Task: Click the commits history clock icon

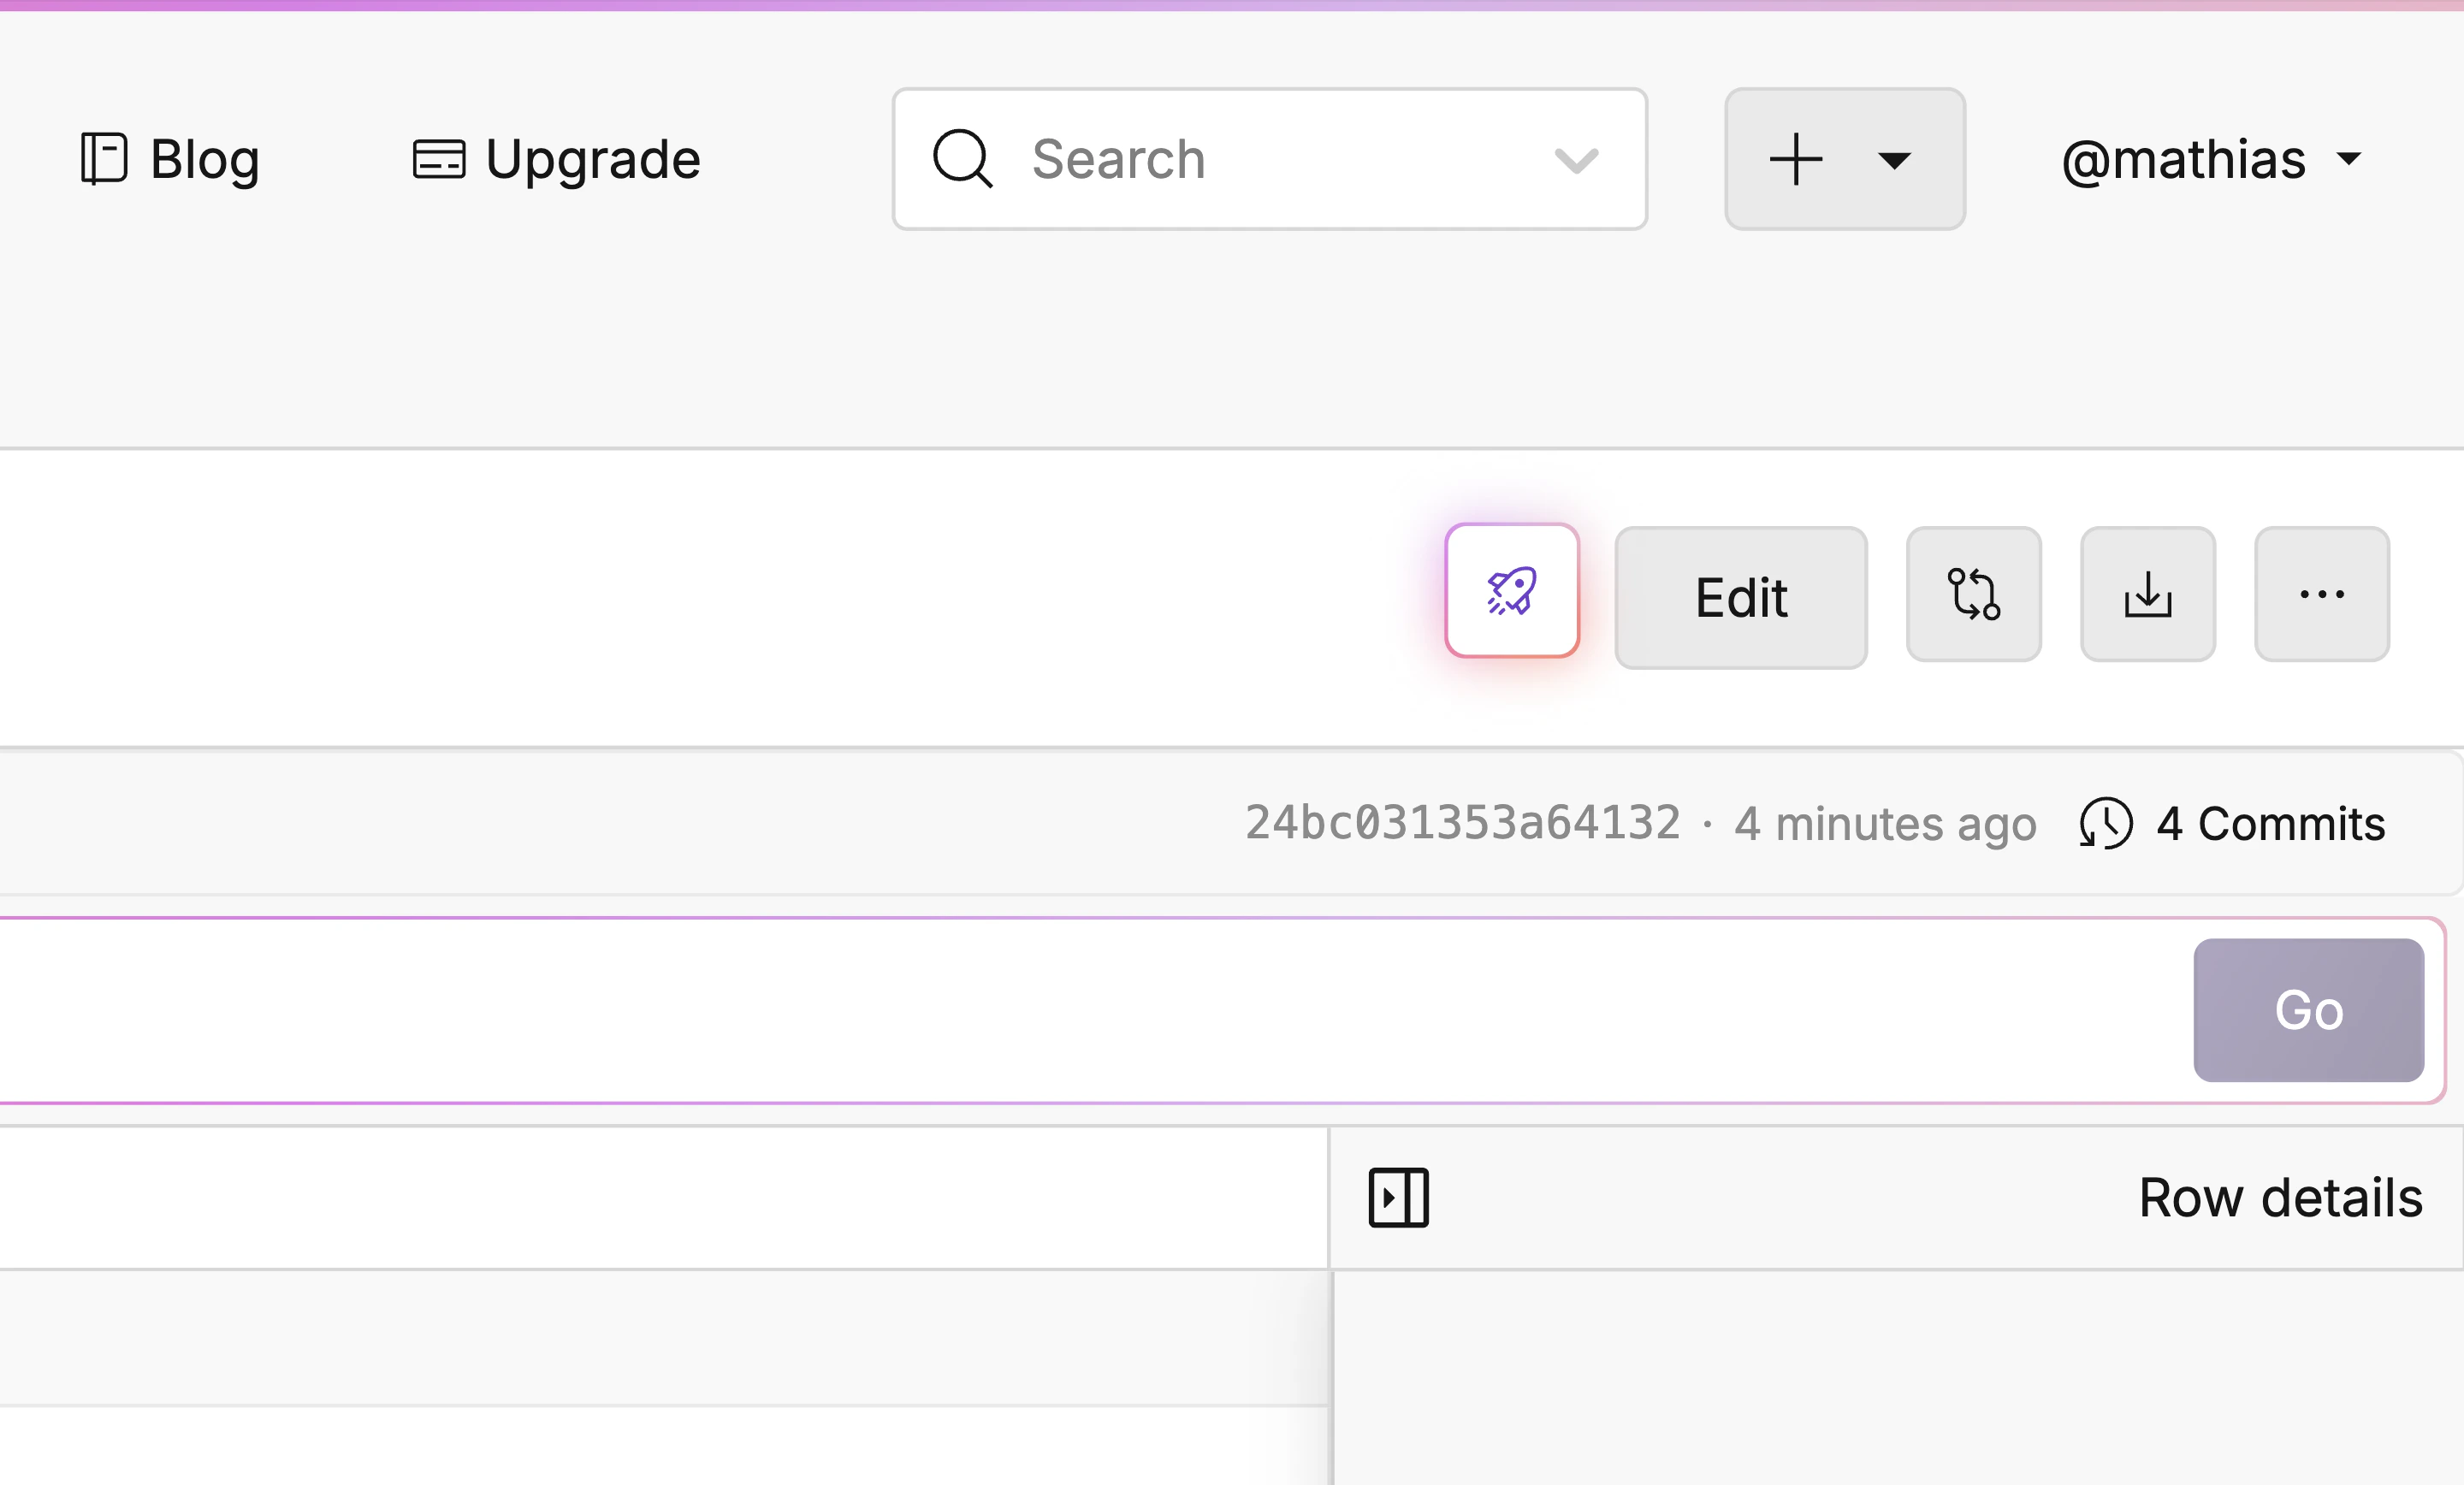Action: (2105, 824)
